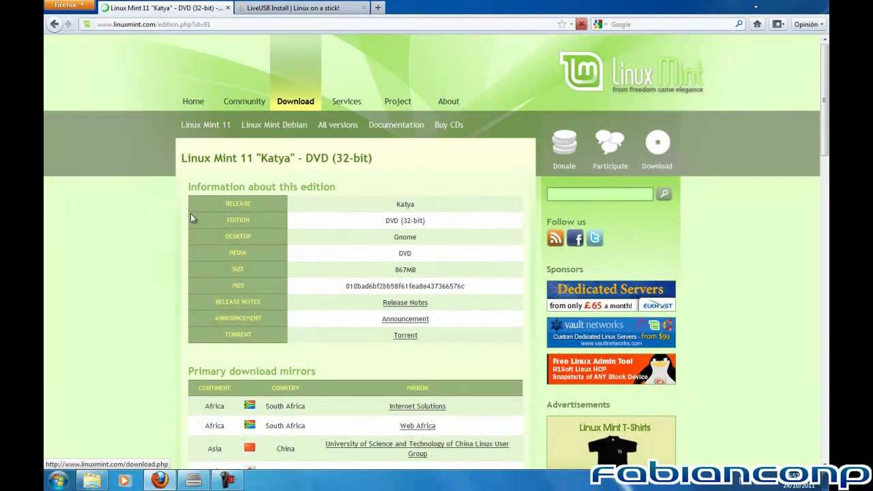
Task: Open Windows Media Player taskbar icon
Action: click(124, 481)
